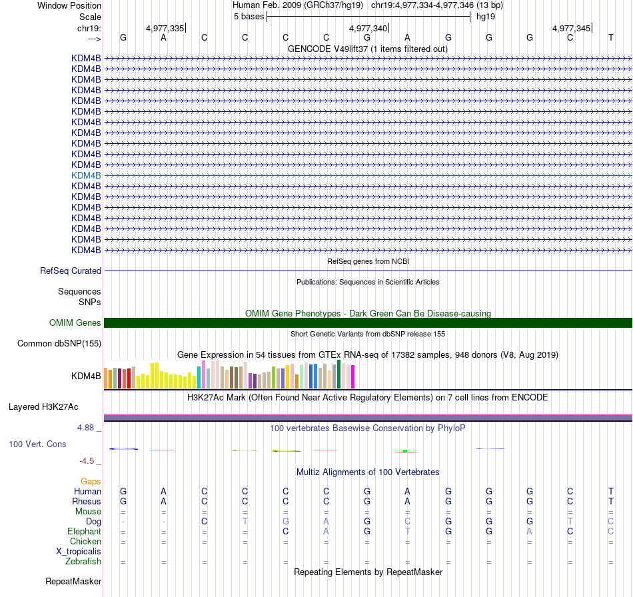Select the Mouse species label
Viewport: 633px width, 597px height.
[x=88, y=512]
